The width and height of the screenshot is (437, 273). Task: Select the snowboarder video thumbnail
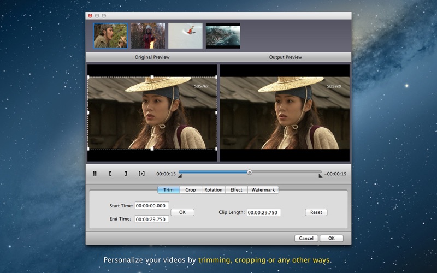(x=185, y=35)
